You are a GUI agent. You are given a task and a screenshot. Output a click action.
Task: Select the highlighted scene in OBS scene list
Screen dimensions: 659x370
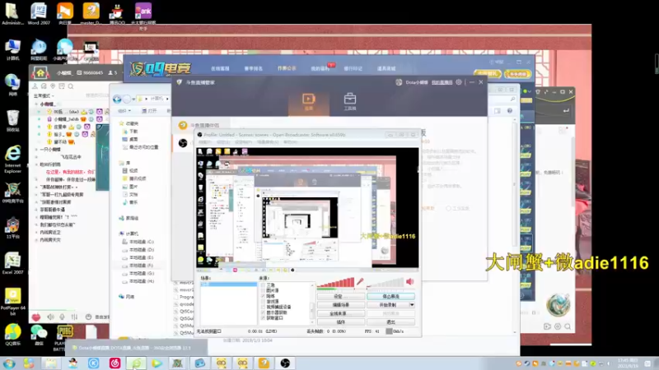pyautogui.click(x=228, y=284)
